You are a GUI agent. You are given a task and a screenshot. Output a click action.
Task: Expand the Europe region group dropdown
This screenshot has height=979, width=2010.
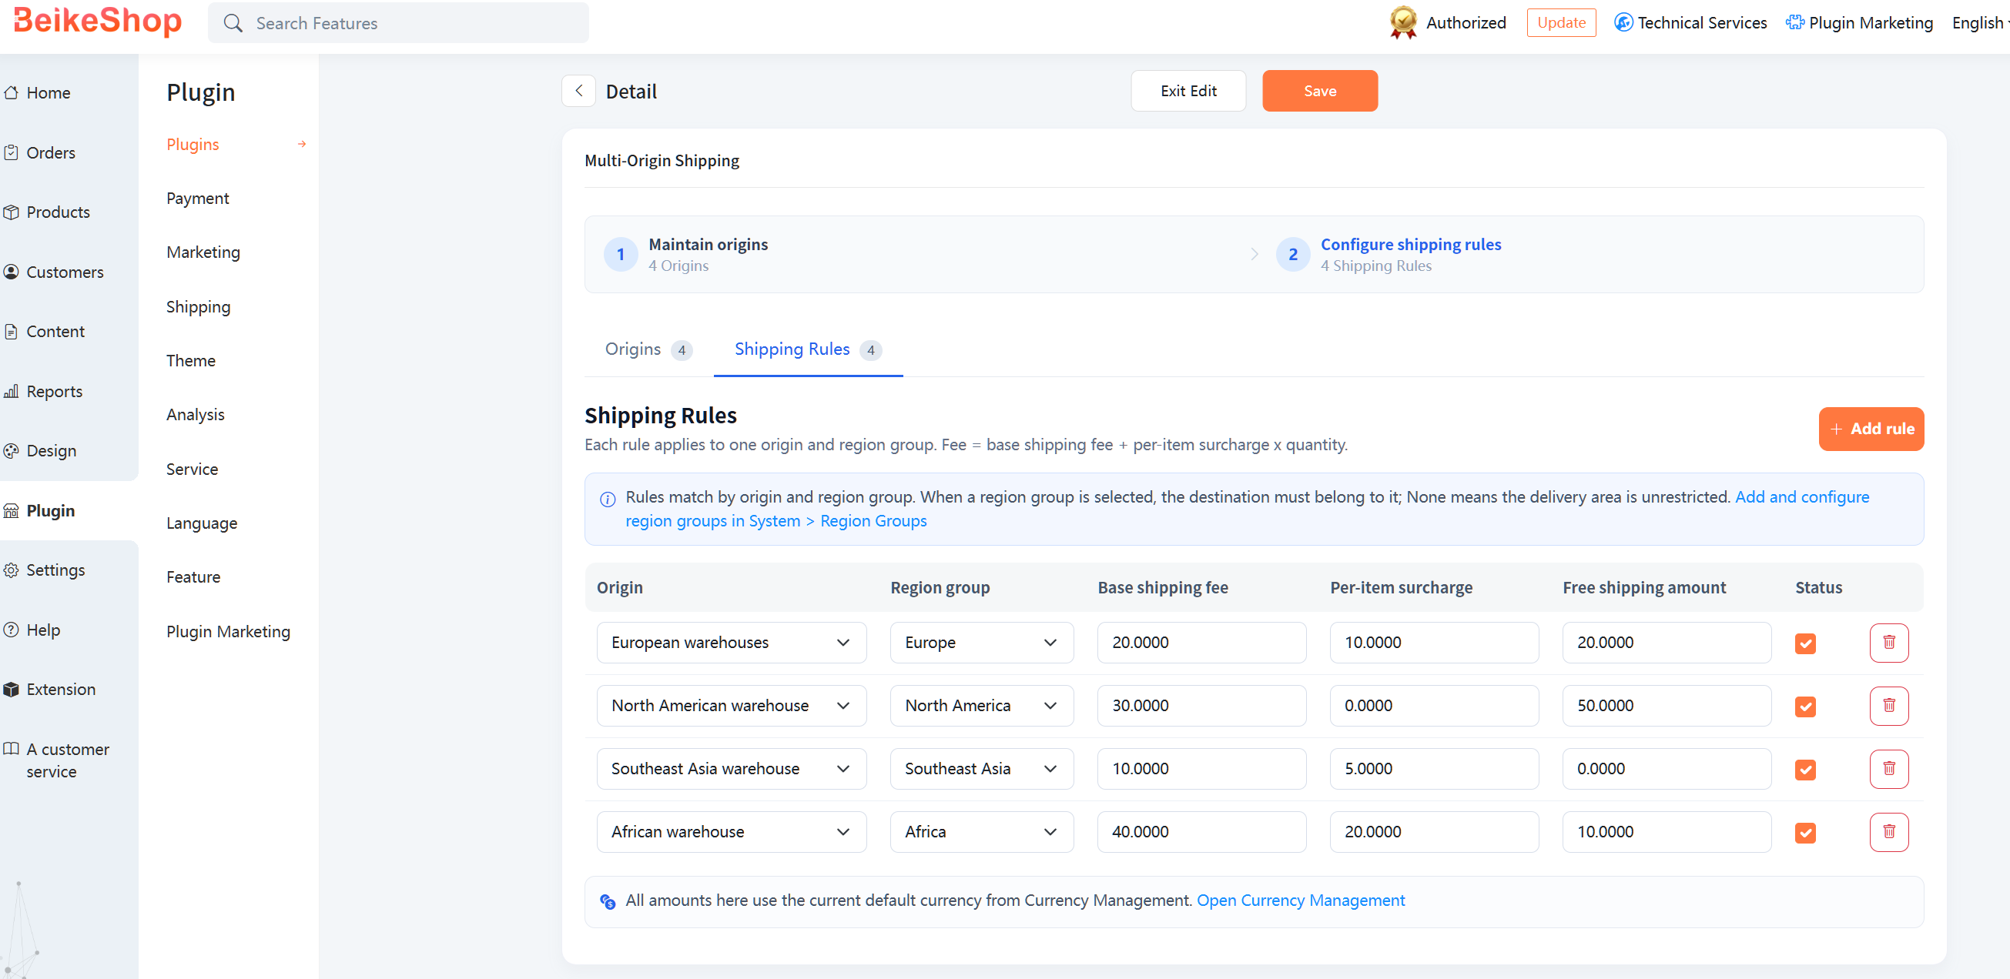click(982, 643)
